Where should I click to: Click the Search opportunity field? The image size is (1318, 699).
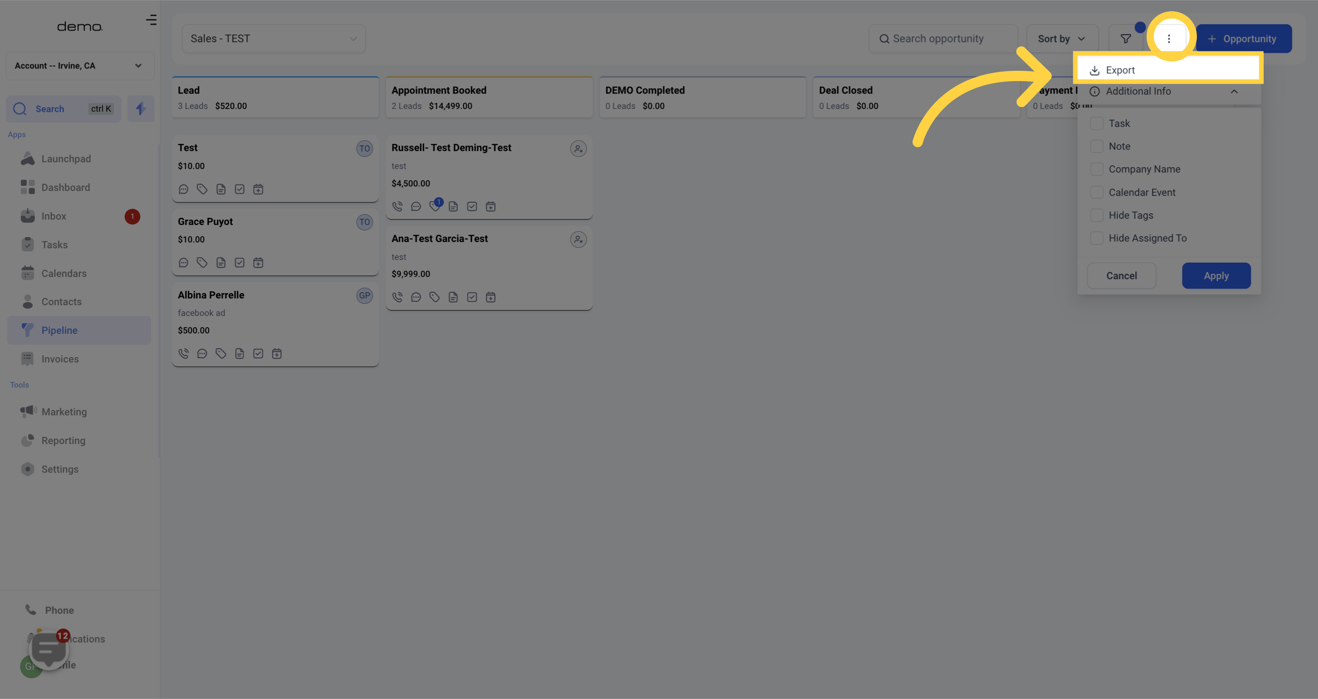(x=943, y=39)
